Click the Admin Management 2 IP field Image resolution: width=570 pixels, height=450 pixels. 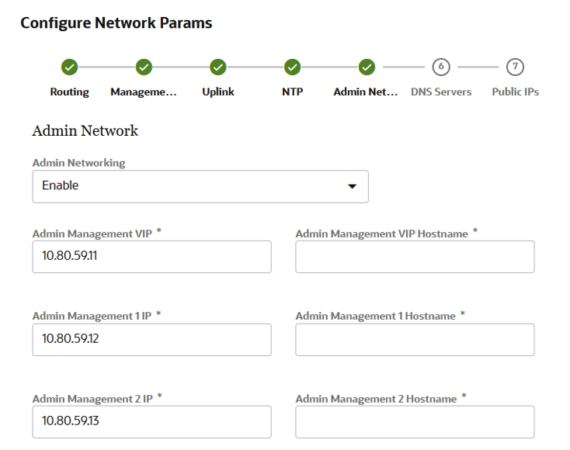coord(152,422)
